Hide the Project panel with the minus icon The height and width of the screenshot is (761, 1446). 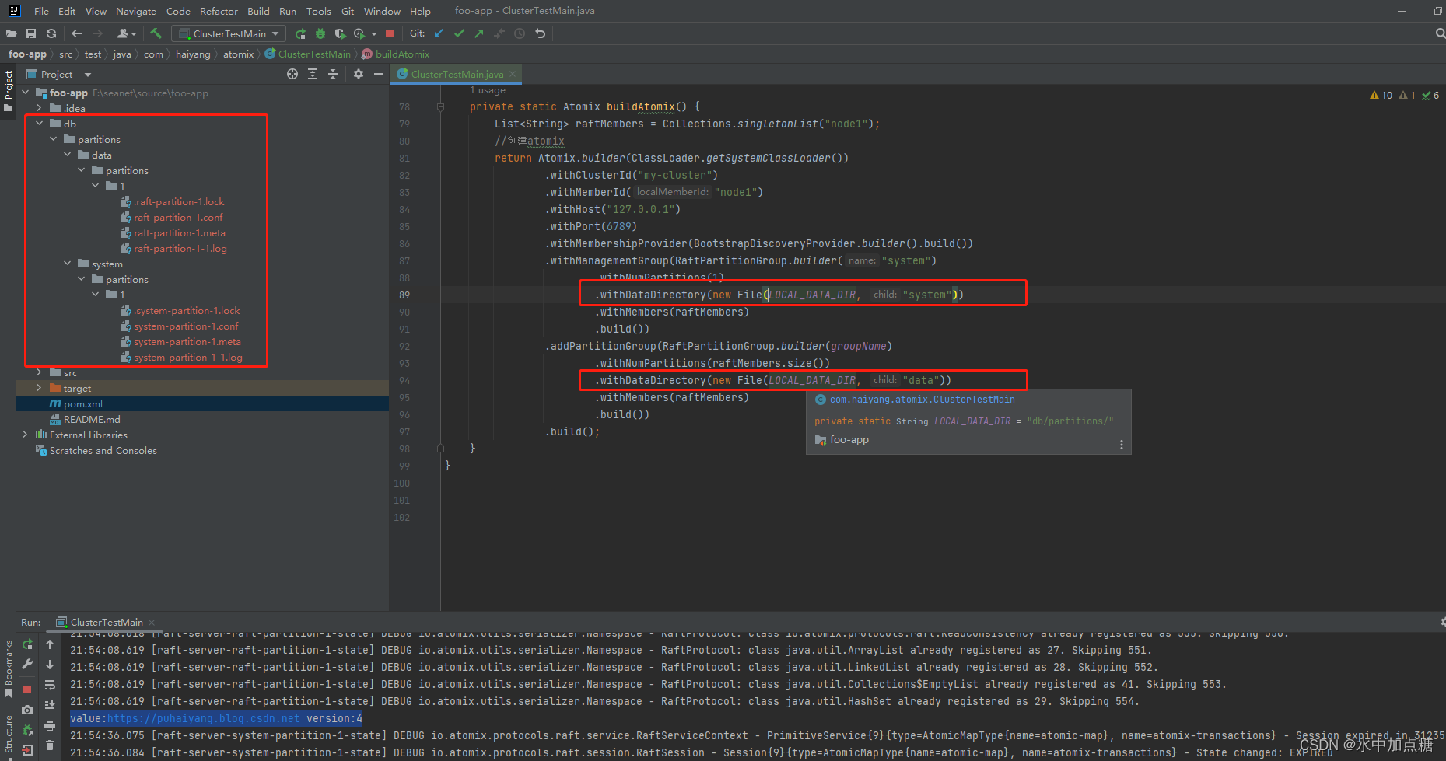pyautogui.click(x=379, y=74)
